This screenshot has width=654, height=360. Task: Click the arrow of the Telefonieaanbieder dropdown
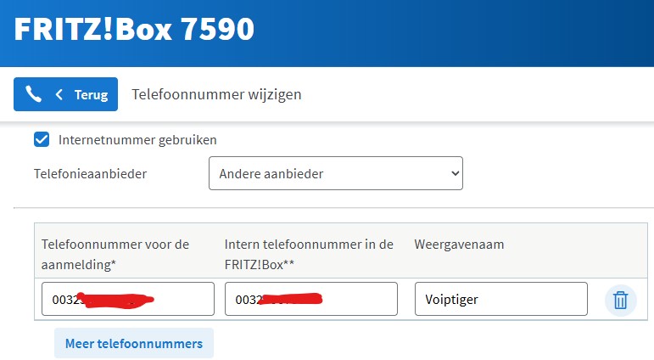click(455, 173)
